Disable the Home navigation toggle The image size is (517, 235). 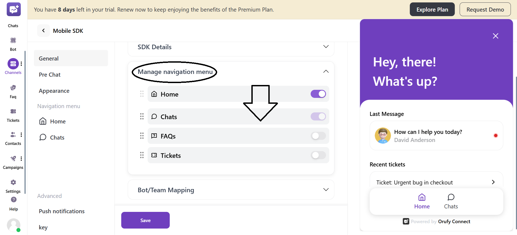[318, 94]
